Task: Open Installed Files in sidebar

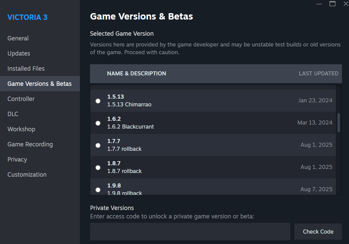Action: (x=40, y=68)
